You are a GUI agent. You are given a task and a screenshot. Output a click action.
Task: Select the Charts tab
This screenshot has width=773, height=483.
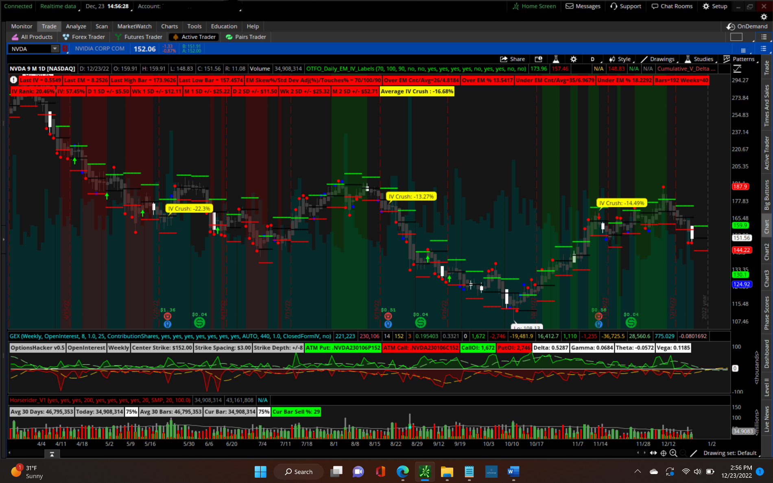169,26
